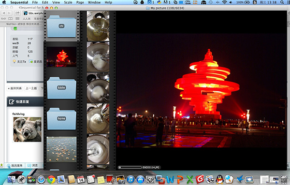Click the 我的菜单 button at browser bottom

tap(15, 165)
